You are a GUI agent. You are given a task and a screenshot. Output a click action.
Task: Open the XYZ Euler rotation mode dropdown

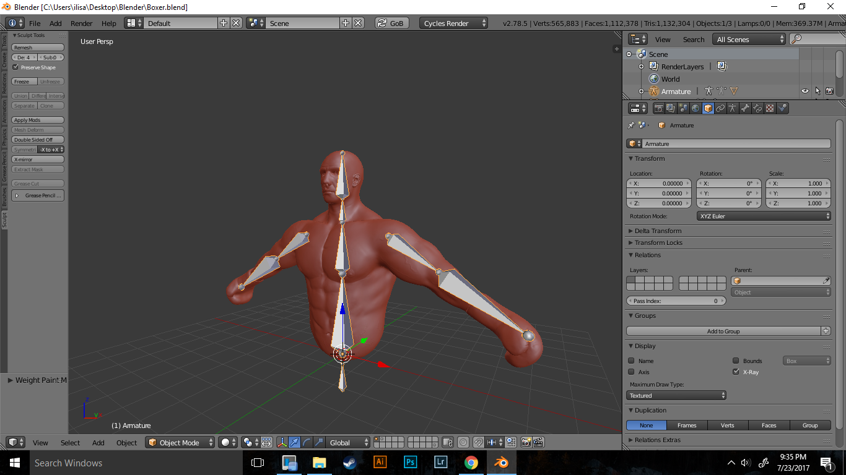pyautogui.click(x=764, y=216)
